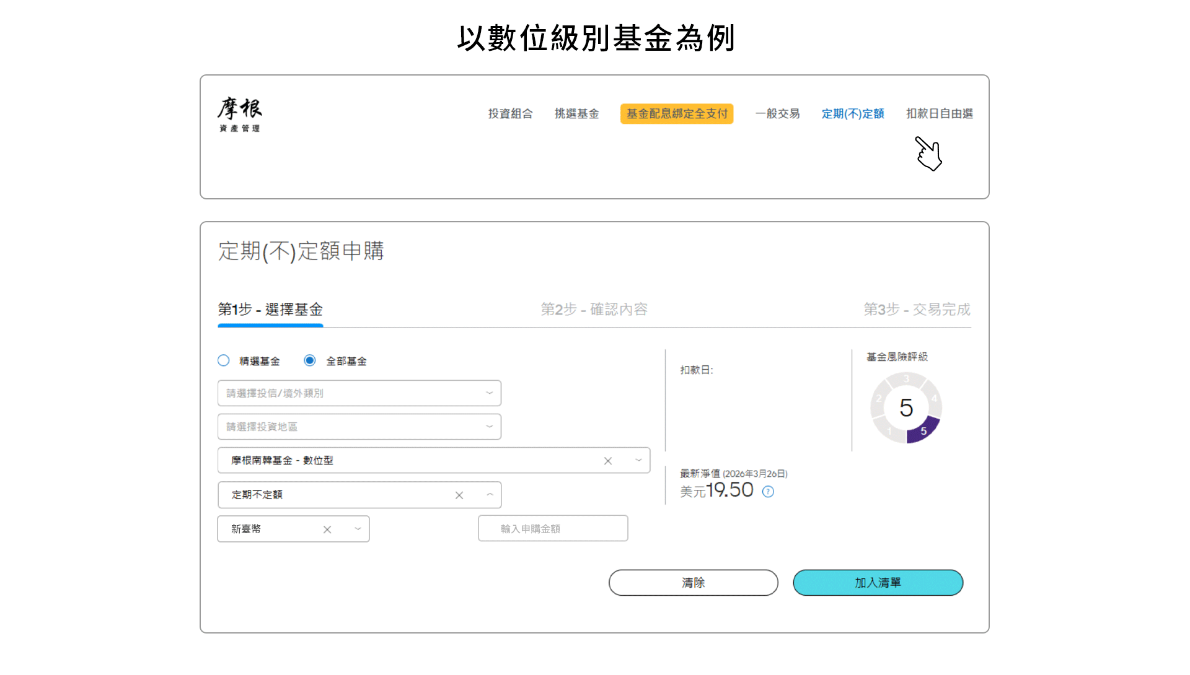1190x675 pixels.
Task: Go to 定期(不)定額 menu item
Action: 852,114
